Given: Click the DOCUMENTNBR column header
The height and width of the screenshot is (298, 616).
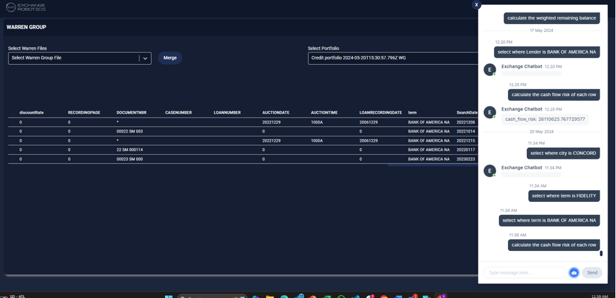Looking at the screenshot, I should click(x=131, y=112).
